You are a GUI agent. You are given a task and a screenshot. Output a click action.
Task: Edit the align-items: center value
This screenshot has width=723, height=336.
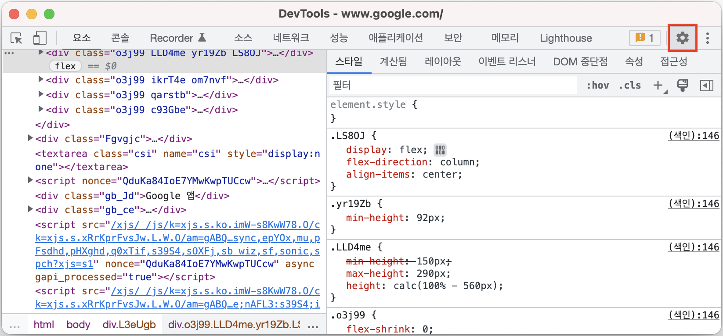tap(440, 175)
